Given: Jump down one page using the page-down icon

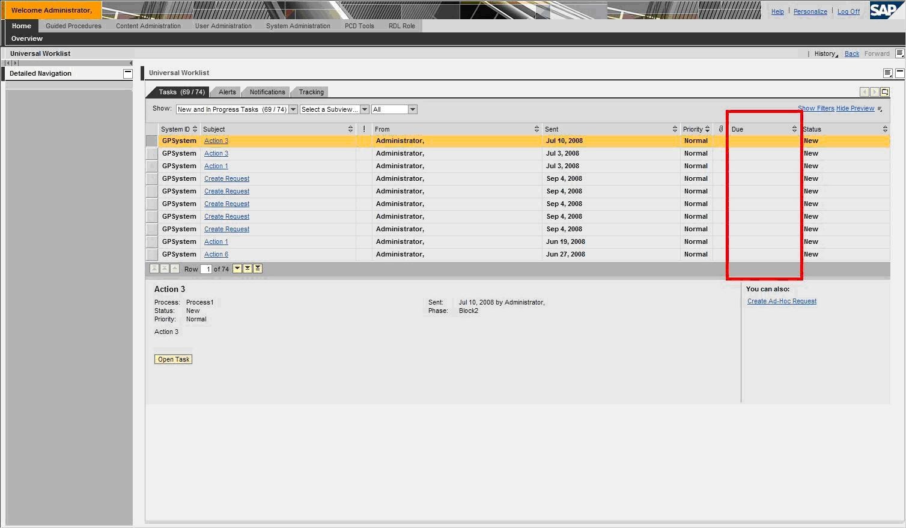Looking at the screenshot, I should (x=248, y=269).
